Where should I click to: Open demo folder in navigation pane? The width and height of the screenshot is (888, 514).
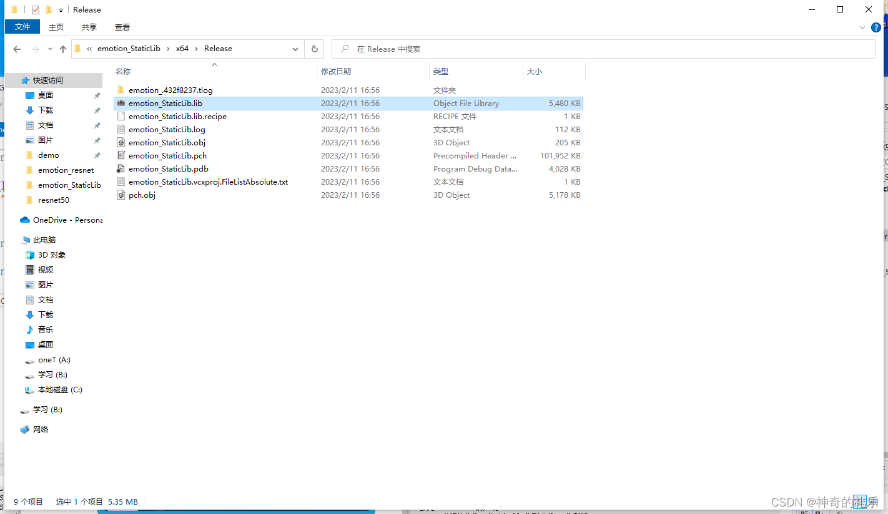[49, 155]
